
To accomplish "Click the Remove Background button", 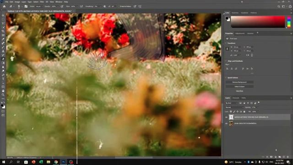I will pyautogui.click(x=239, y=82).
